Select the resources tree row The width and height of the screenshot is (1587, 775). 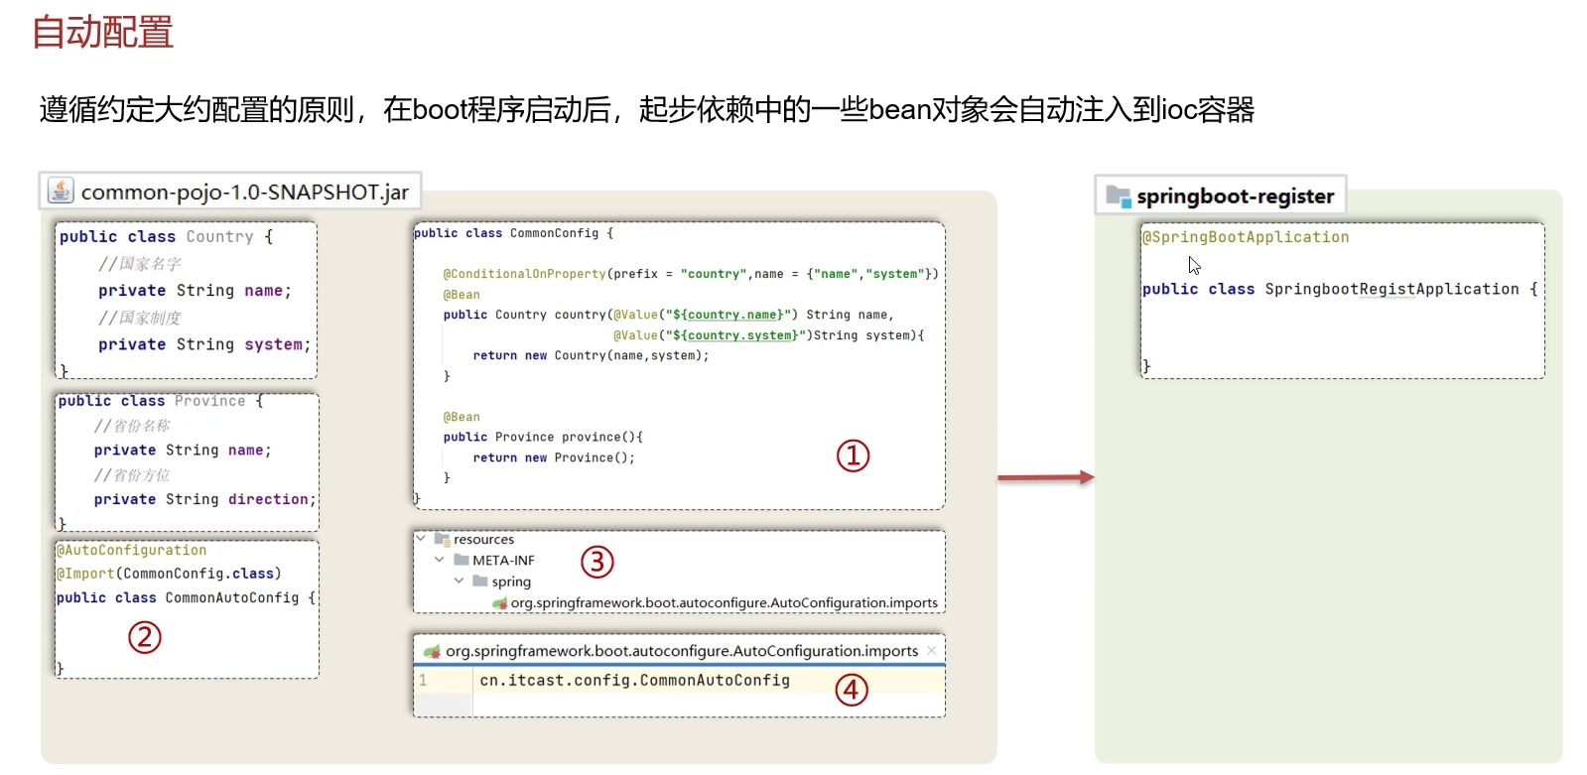point(679,540)
